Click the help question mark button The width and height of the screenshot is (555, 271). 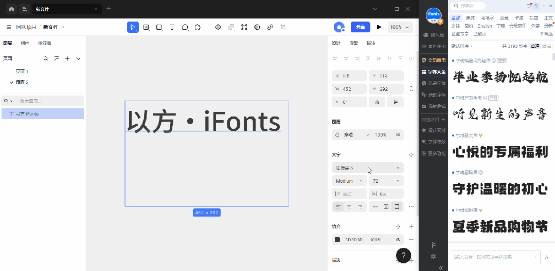[x=403, y=255]
